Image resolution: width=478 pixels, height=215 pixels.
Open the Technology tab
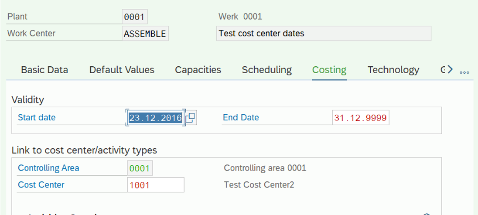point(393,70)
